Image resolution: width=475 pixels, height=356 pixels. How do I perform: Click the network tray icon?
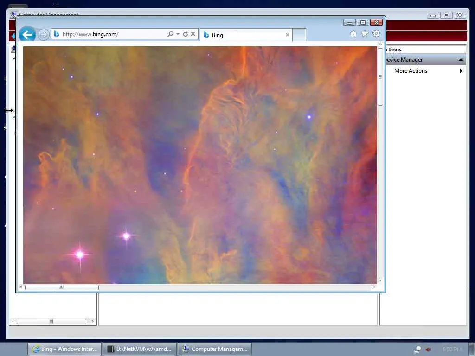(417, 350)
